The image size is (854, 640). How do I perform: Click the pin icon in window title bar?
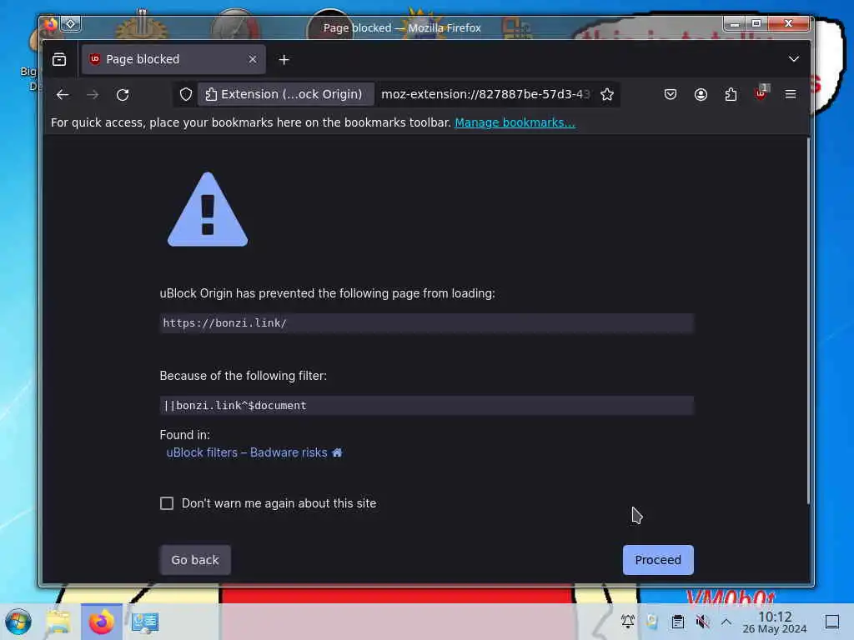point(71,24)
